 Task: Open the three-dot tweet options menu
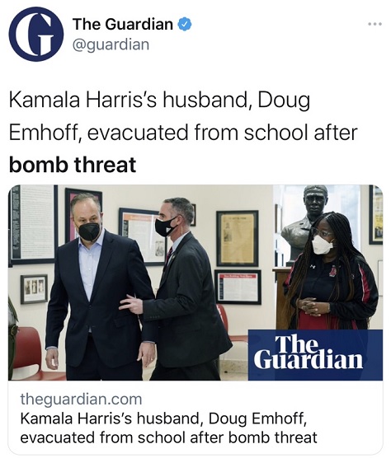pos(375,24)
